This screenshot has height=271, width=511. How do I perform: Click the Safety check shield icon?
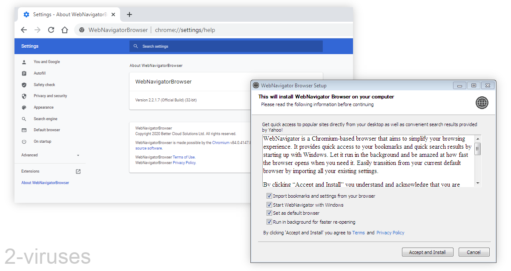tap(24, 85)
